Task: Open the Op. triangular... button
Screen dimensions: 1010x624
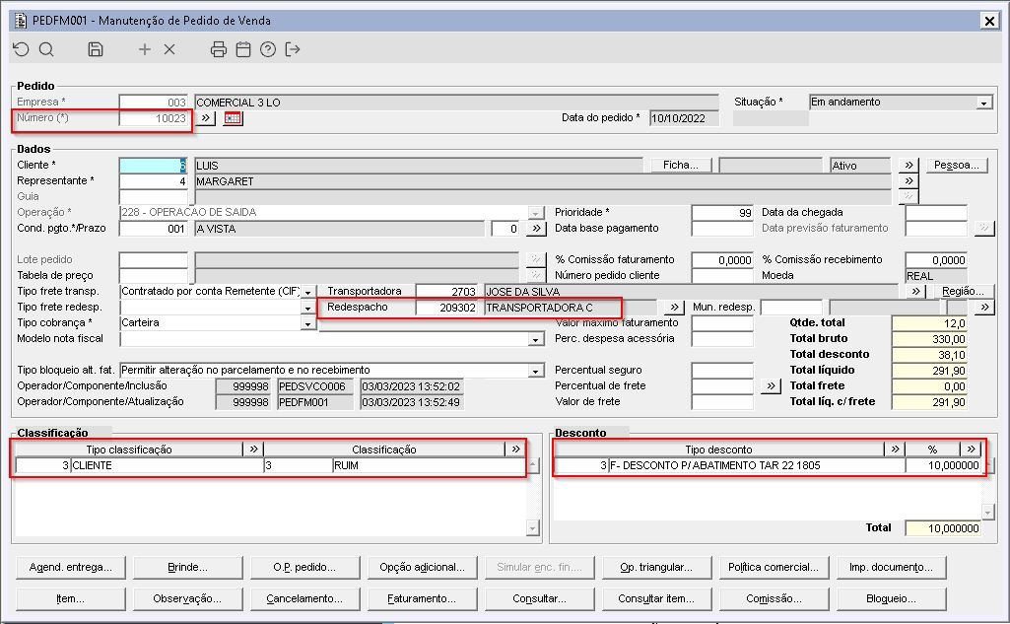Action: tap(656, 567)
